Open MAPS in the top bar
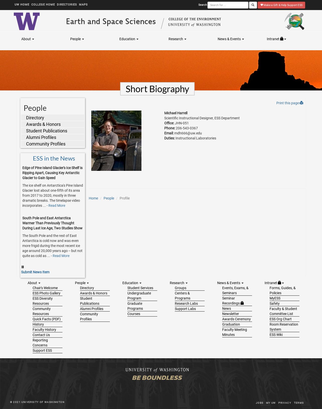The width and height of the screenshot is (322, 409). [x=83, y=5]
